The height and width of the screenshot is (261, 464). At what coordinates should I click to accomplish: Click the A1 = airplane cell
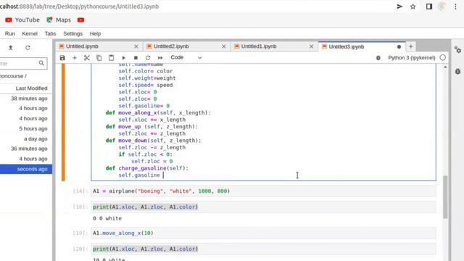coord(263,191)
